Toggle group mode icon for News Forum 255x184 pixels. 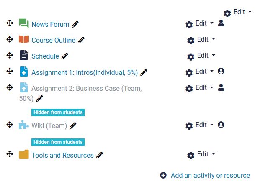click(x=221, y=23)
